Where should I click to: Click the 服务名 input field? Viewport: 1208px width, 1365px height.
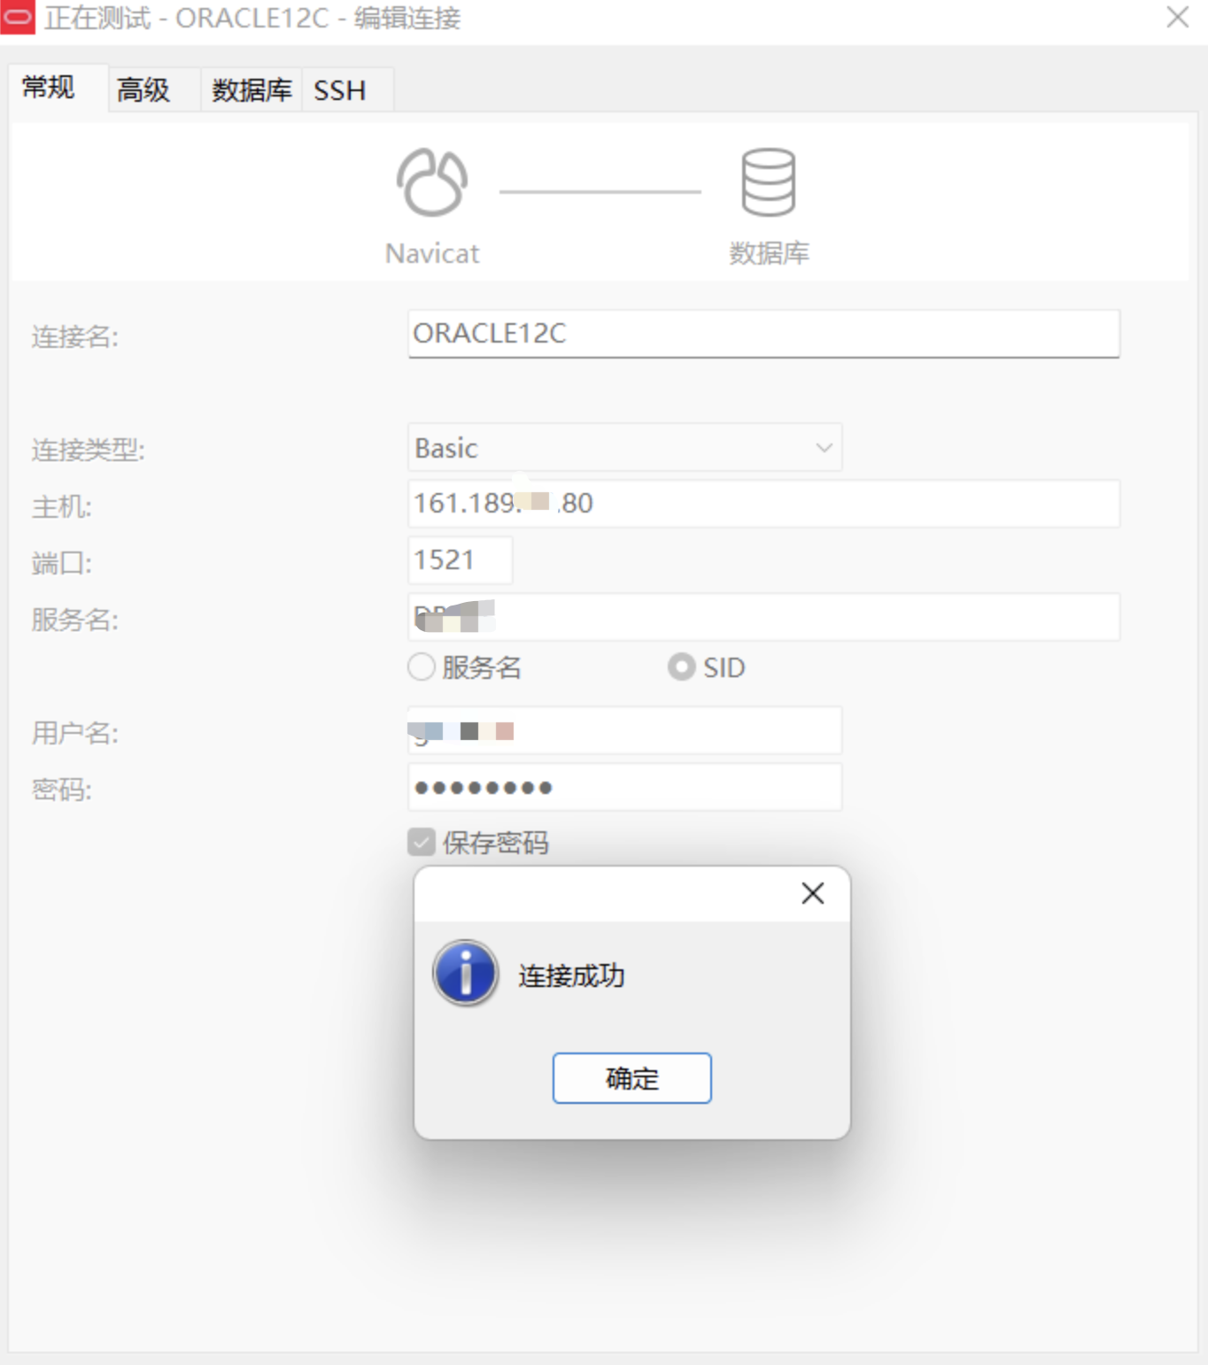point(763,617)
